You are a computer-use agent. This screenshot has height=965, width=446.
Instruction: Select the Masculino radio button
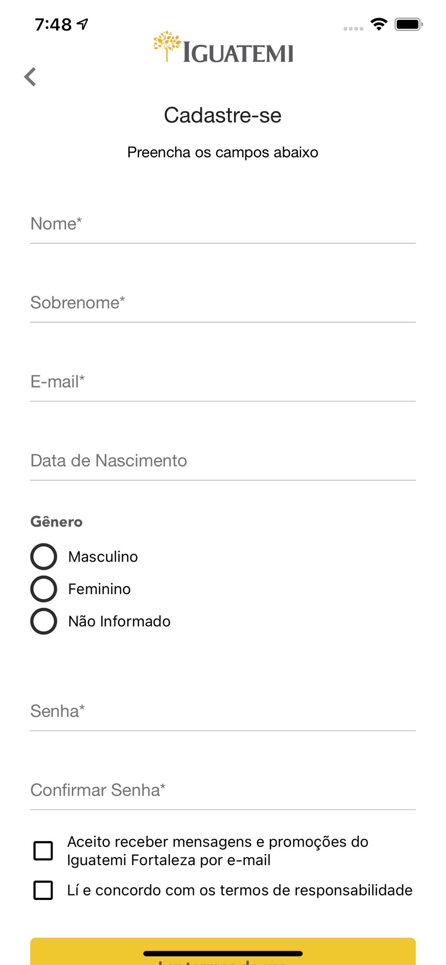[x=44, y=556]
